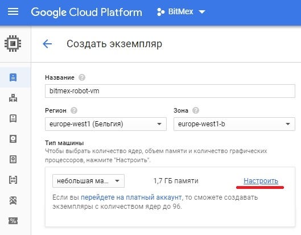Show help for Название field

(x=82, y=77)
